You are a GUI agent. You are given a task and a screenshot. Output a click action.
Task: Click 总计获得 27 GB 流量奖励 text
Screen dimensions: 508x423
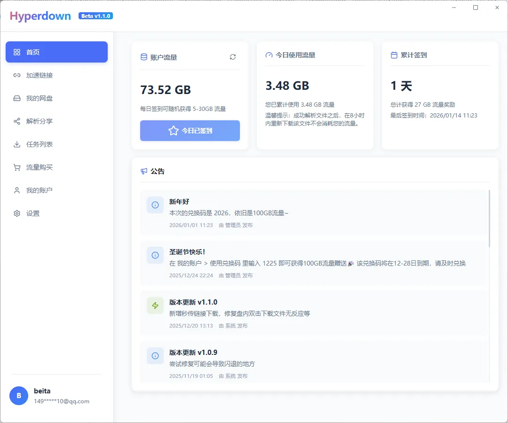423,104
